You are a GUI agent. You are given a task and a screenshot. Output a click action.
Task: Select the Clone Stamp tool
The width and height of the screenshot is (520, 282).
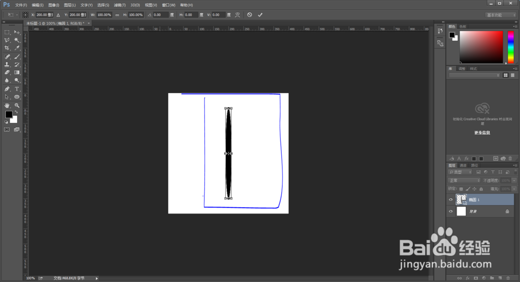pyautogui.click(x=7, y=65)
